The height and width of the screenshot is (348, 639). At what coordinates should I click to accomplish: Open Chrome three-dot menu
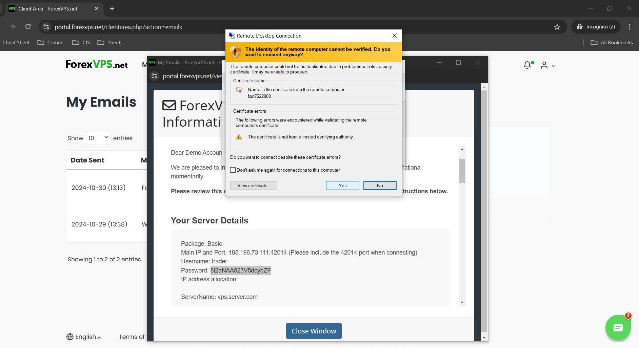coord(630,27)
